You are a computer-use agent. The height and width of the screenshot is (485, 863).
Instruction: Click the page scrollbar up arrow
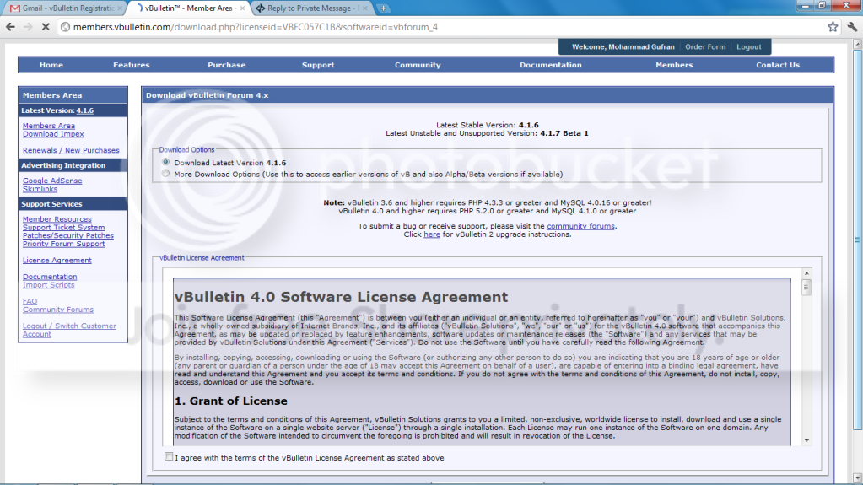(857, 44)
